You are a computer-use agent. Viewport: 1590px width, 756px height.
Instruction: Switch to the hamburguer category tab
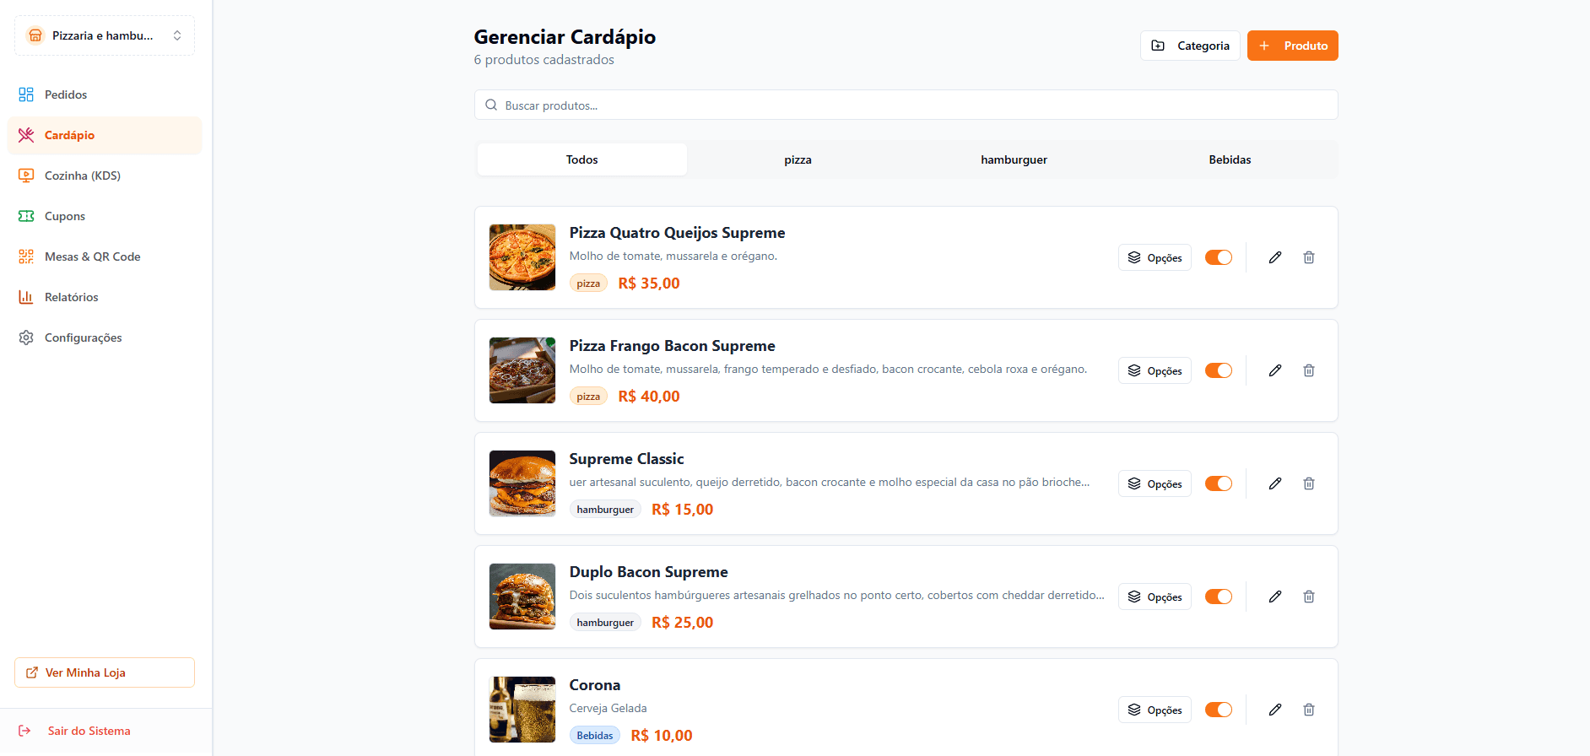1014,159
